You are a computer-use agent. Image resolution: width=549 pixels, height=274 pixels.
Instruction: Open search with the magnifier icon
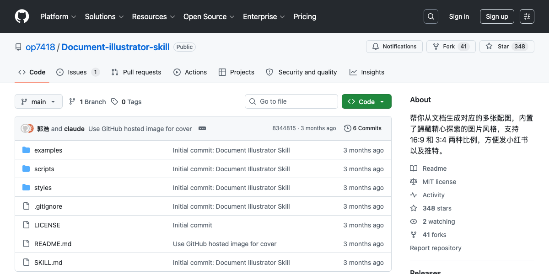point(431,16)
